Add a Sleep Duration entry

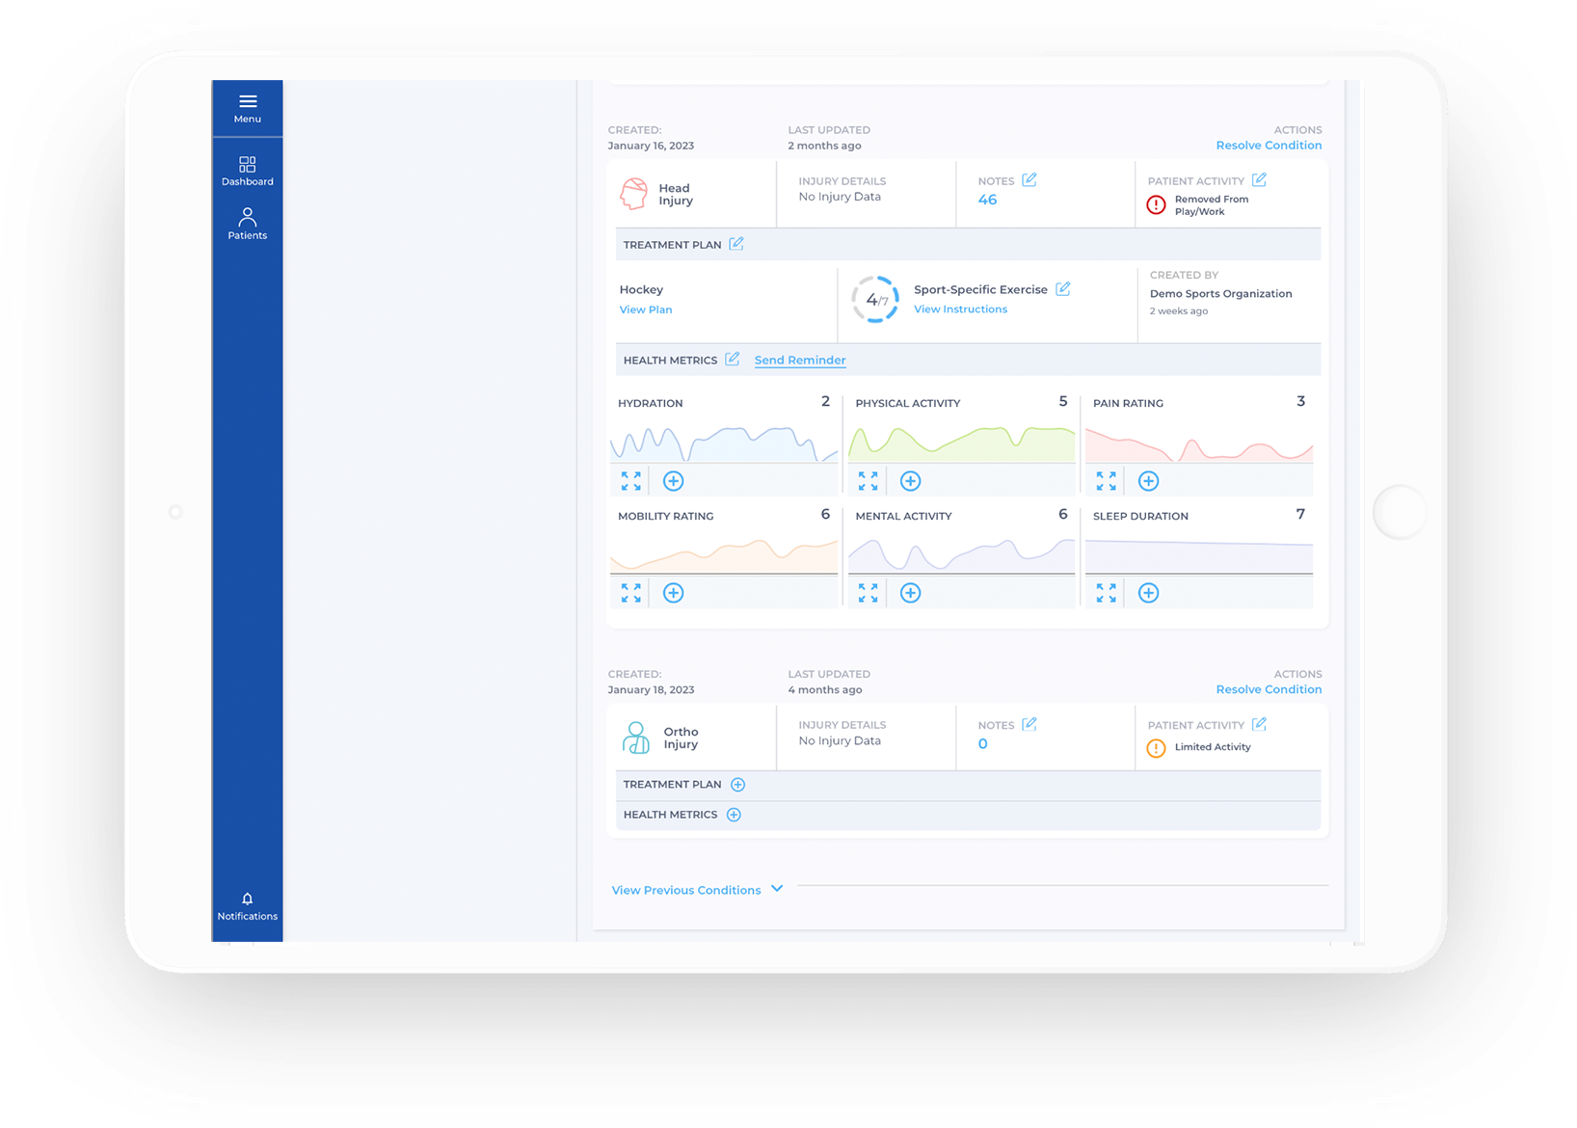pyautogui.click(x=1149, y=593)
